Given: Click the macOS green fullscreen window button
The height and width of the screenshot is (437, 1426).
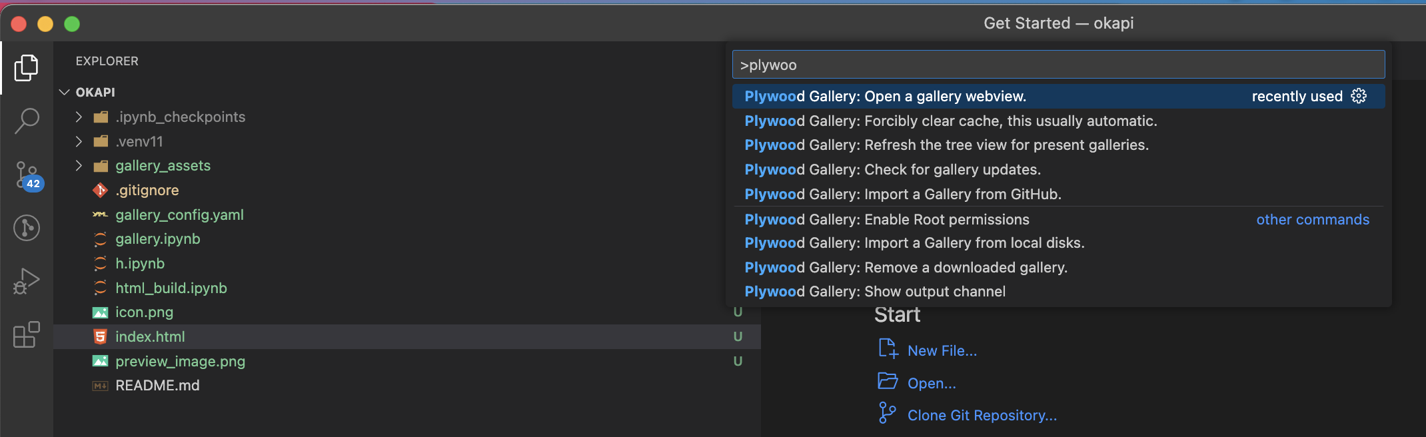Looking at the screenshot, I should click(x=72, y=24).
